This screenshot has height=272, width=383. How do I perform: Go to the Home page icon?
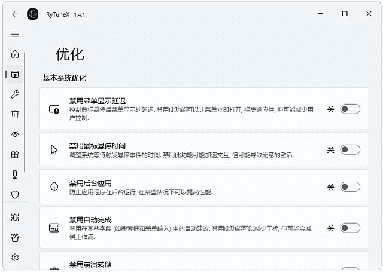click(15, 54)
